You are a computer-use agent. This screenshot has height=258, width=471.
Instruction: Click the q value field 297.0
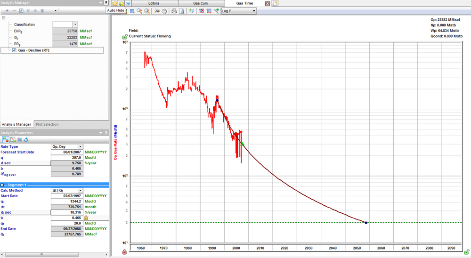pyautogui.click(x=67, y=157)
